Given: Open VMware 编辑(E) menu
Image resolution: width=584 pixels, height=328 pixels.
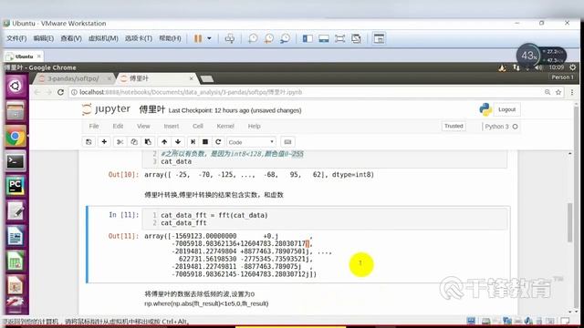Looking at the screenshot, I should point(44,38).
